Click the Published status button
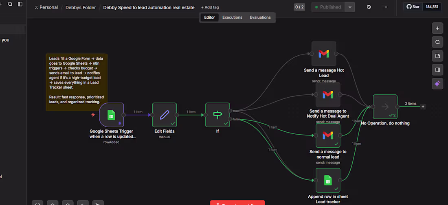 click(328, 7)
